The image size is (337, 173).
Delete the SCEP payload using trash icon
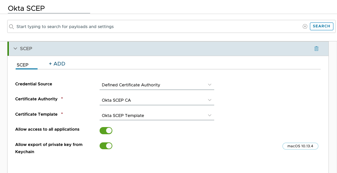(x=316, y=49)
